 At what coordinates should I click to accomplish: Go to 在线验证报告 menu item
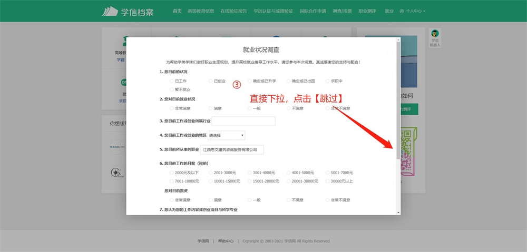click(233, 11)
